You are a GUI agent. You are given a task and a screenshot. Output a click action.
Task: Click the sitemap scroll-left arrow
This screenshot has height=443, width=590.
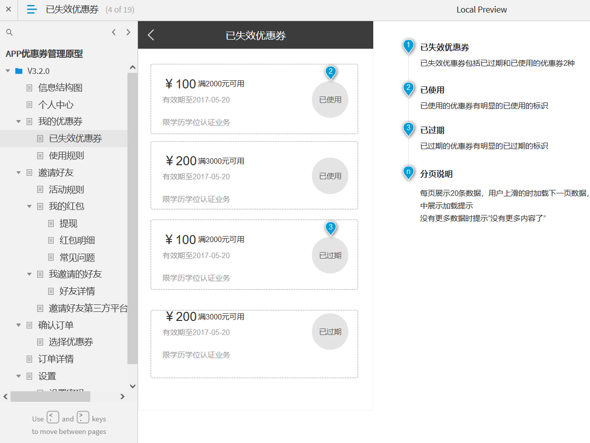click(5, 396)
